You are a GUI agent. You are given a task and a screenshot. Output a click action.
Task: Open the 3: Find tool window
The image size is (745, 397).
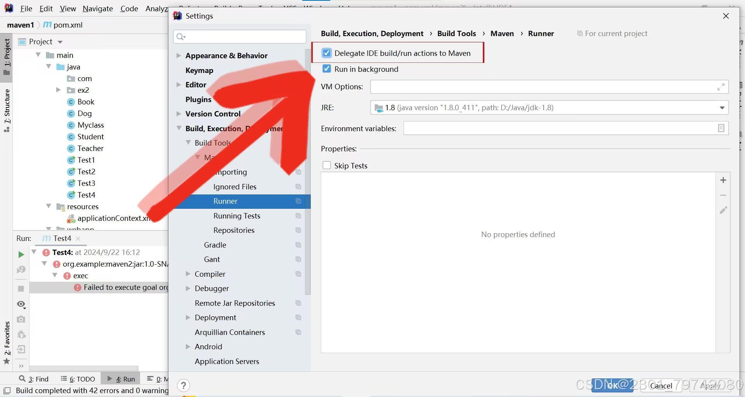[x=33, y=379]
